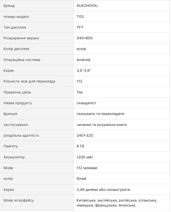Click the Android operating system value
The width and height of the screenshot is (171, 212).
[83, 60]
